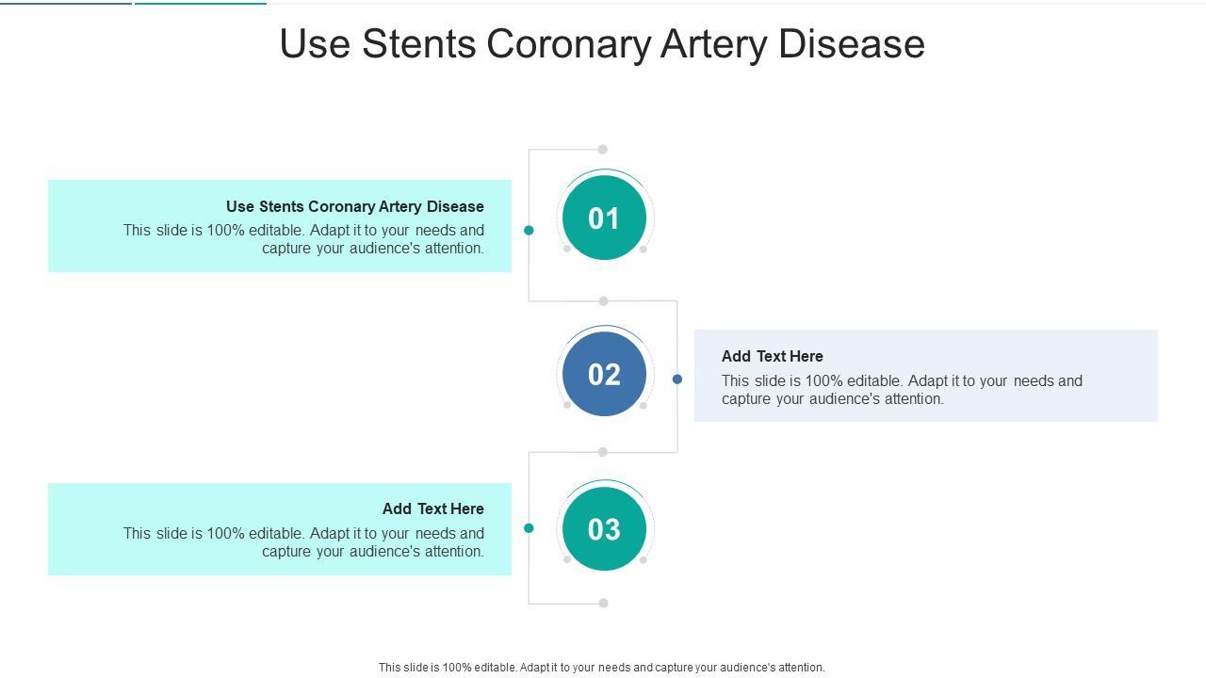Click the teal circle numbered 03
Screen dimensions: 1206x678
pos(604,529)
